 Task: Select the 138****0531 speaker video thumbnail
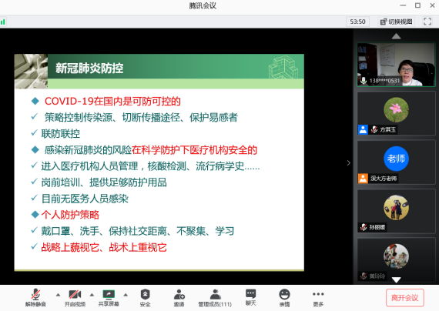point(396,65)
